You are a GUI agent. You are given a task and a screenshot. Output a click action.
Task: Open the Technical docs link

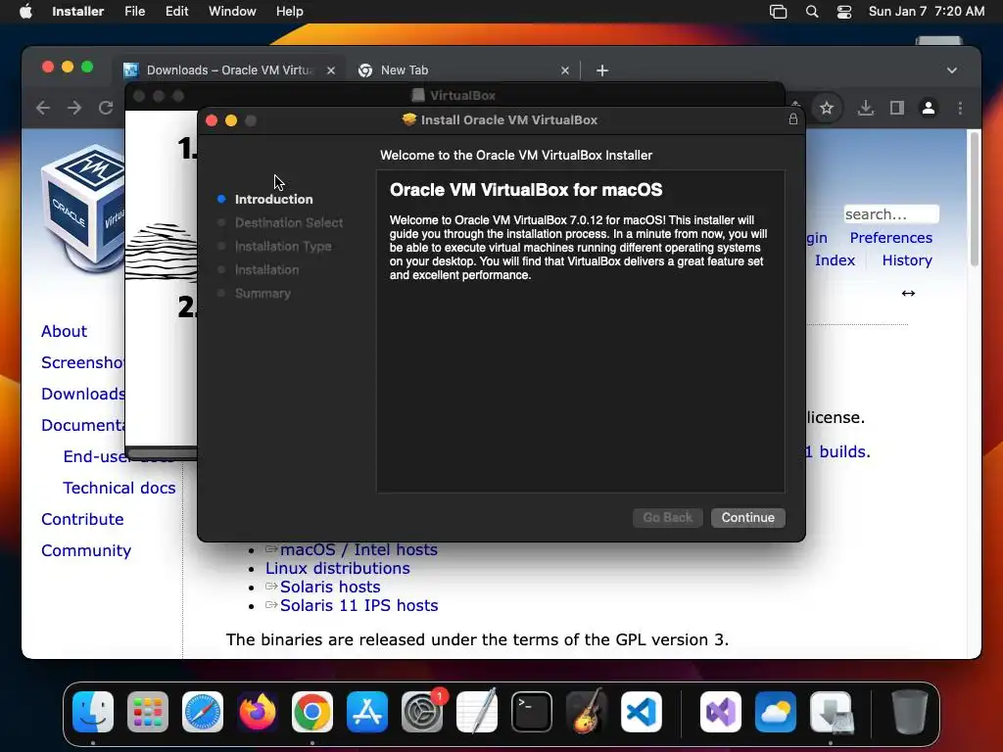[x=119, y=488]
